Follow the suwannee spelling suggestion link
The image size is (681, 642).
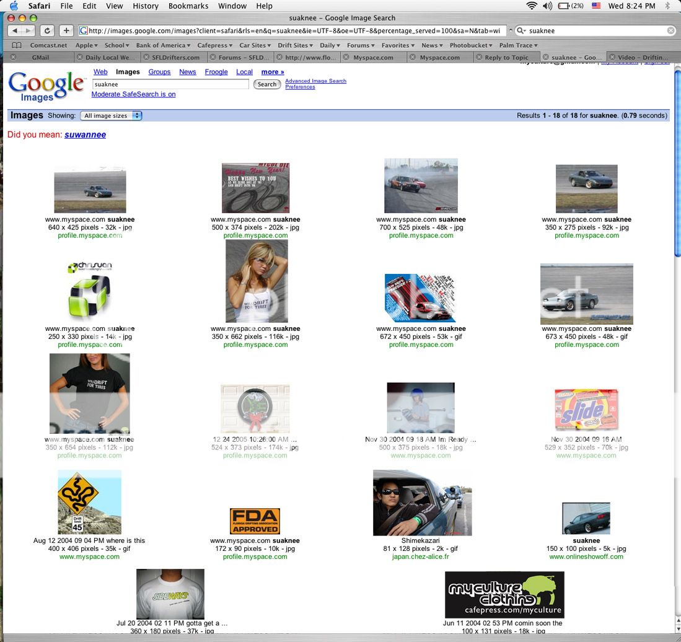point(85,134)
